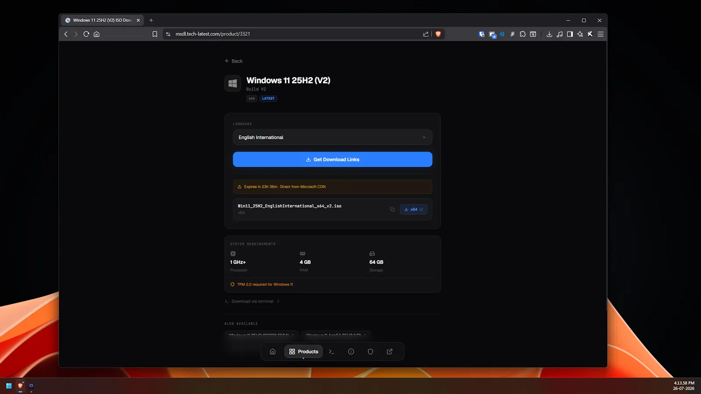The image size is (701, 394).
Task: Click the Windows logo product icon
Action: tap(233, 83)
